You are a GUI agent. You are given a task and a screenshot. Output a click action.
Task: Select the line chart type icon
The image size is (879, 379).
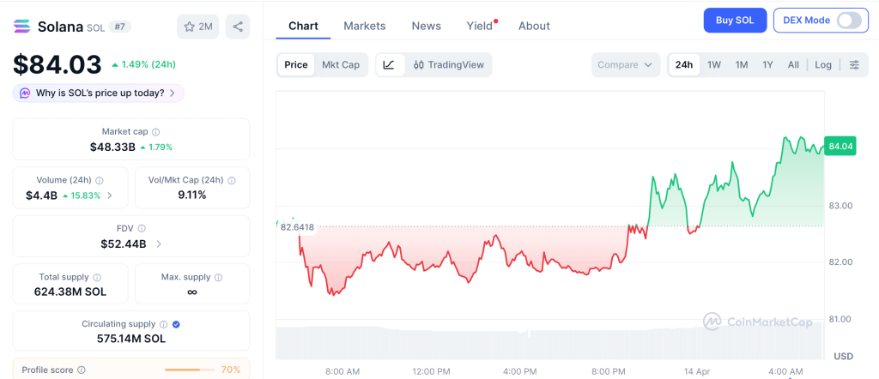tap(389, 65)
